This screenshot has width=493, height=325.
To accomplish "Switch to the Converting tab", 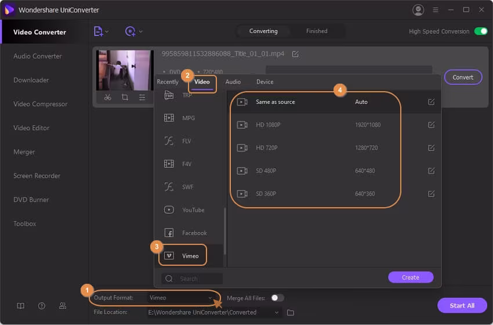I will tap(263, 31).
